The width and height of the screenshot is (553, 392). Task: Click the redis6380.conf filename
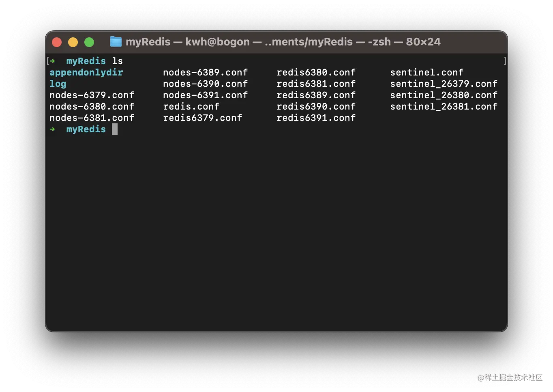(316, 72)
